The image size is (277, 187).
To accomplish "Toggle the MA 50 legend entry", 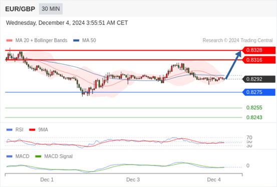I will click(x=85, y=40).
